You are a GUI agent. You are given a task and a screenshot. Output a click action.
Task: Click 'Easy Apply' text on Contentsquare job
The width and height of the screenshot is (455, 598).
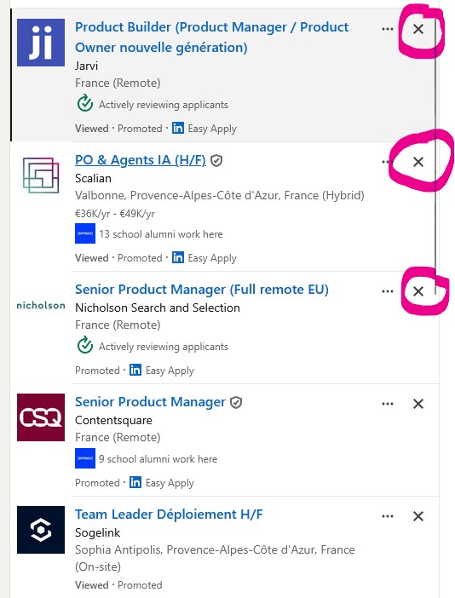[x=170, y=483]
